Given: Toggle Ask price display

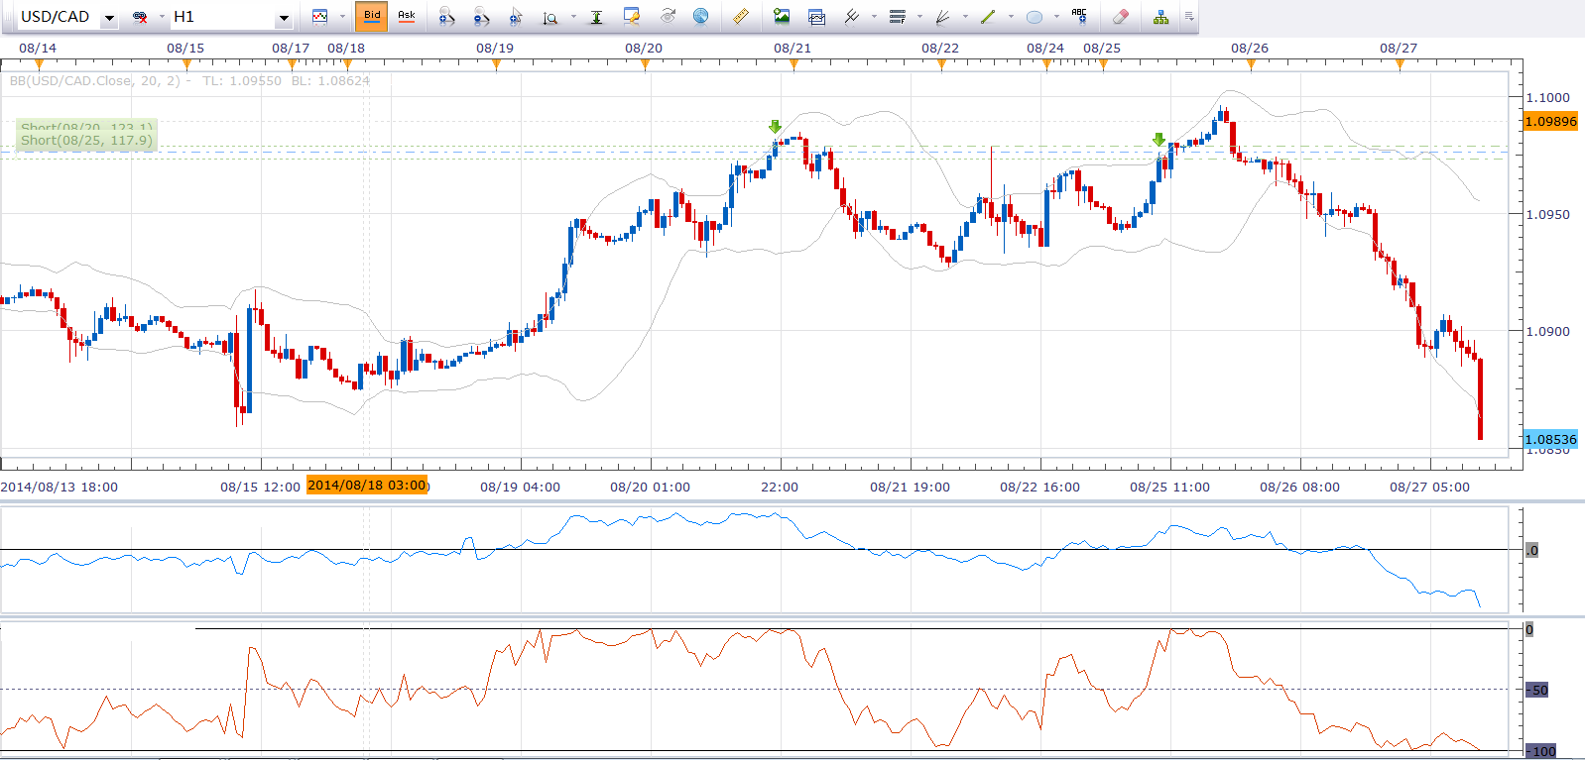Looking at the screenshot, I should pyautogui.click(x=406, y=16).
